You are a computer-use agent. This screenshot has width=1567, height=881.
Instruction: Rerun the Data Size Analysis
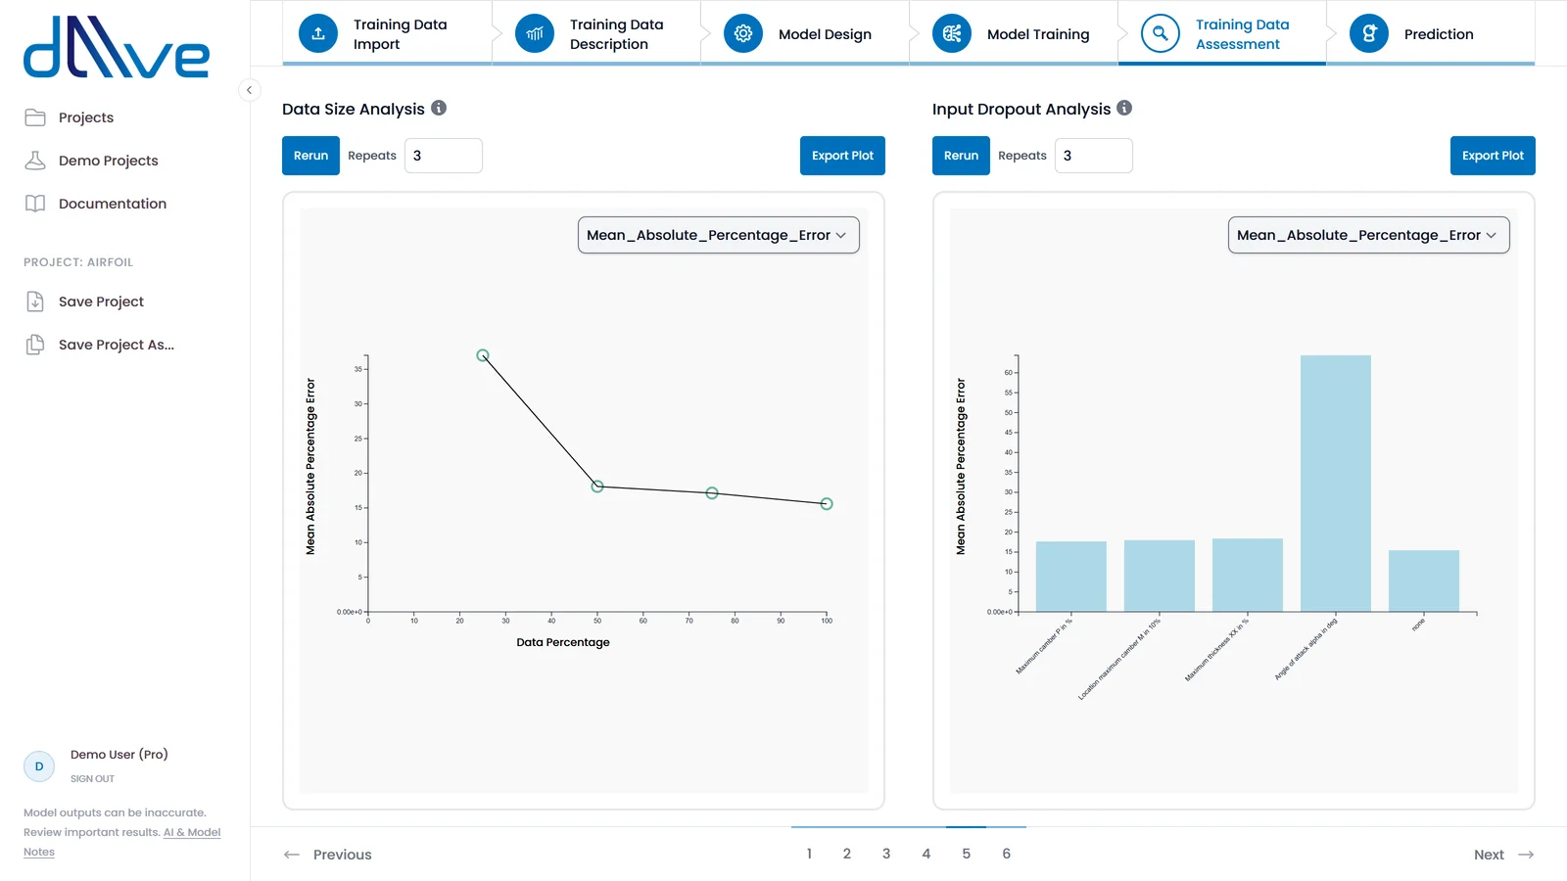click(x=310, y=156)
